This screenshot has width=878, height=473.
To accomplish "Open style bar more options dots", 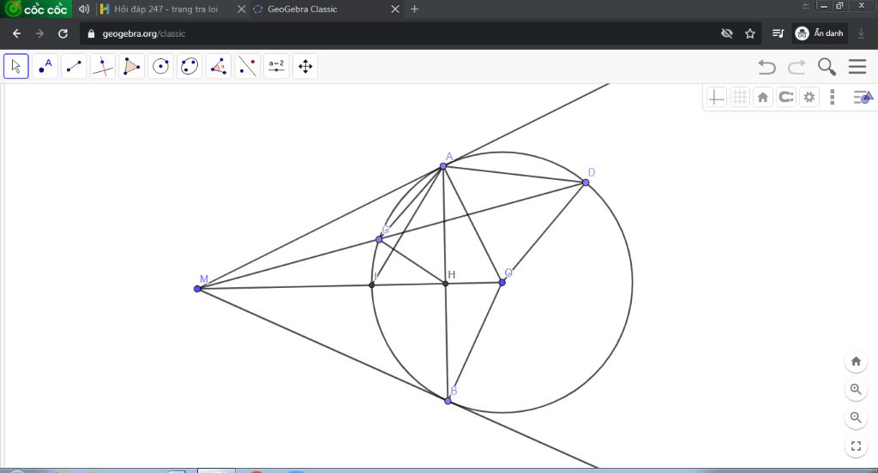I will [x=832, y=98].
